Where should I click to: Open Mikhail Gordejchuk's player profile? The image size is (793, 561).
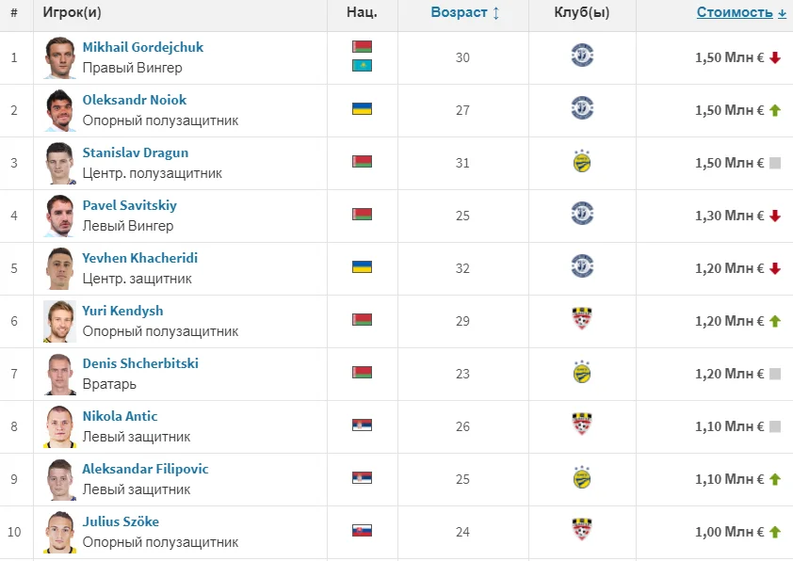click(142, 47)
